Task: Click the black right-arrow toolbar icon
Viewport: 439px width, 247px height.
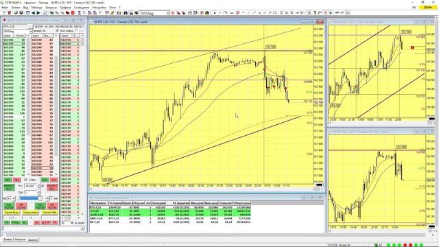Action: [x=38, y=13]
